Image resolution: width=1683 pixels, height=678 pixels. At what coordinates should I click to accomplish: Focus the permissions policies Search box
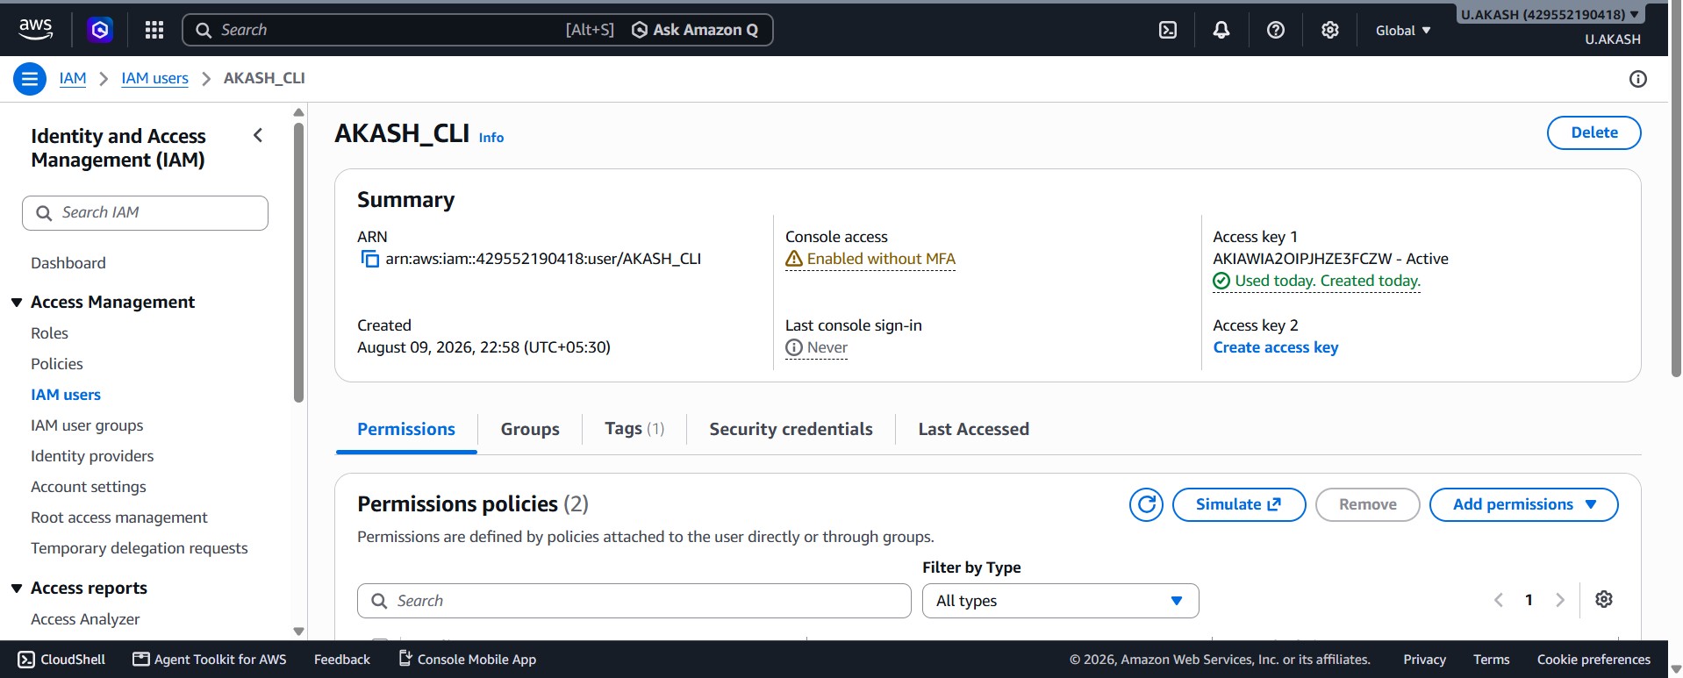[x=634, y=601]
